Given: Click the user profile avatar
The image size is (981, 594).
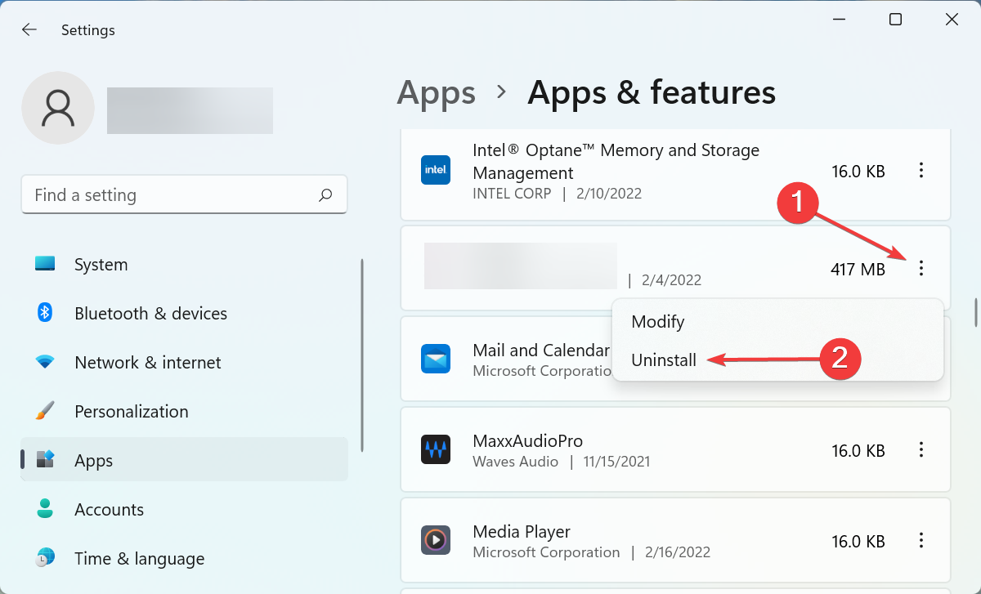Looking at the screenshot, I should click(57, 107).
